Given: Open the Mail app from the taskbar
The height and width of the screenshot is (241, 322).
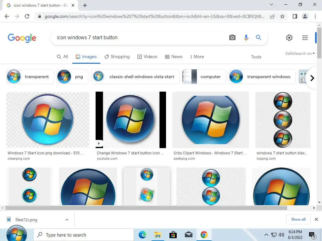Looking at the screenshot, I should (189, 235).
